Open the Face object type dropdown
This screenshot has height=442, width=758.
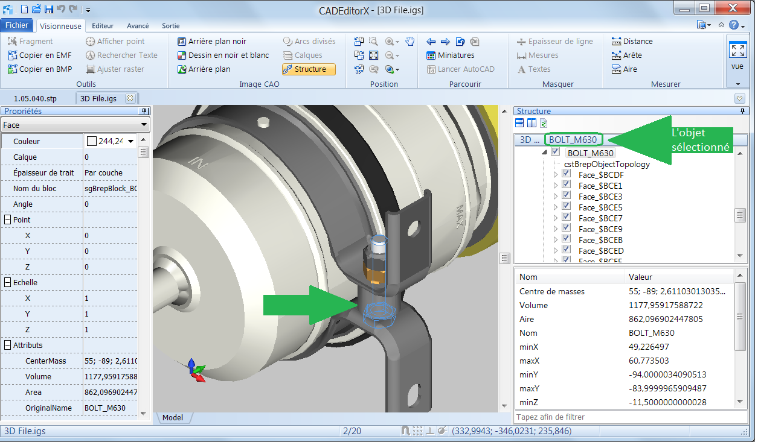pyautogui.click(x=144, y=125)
